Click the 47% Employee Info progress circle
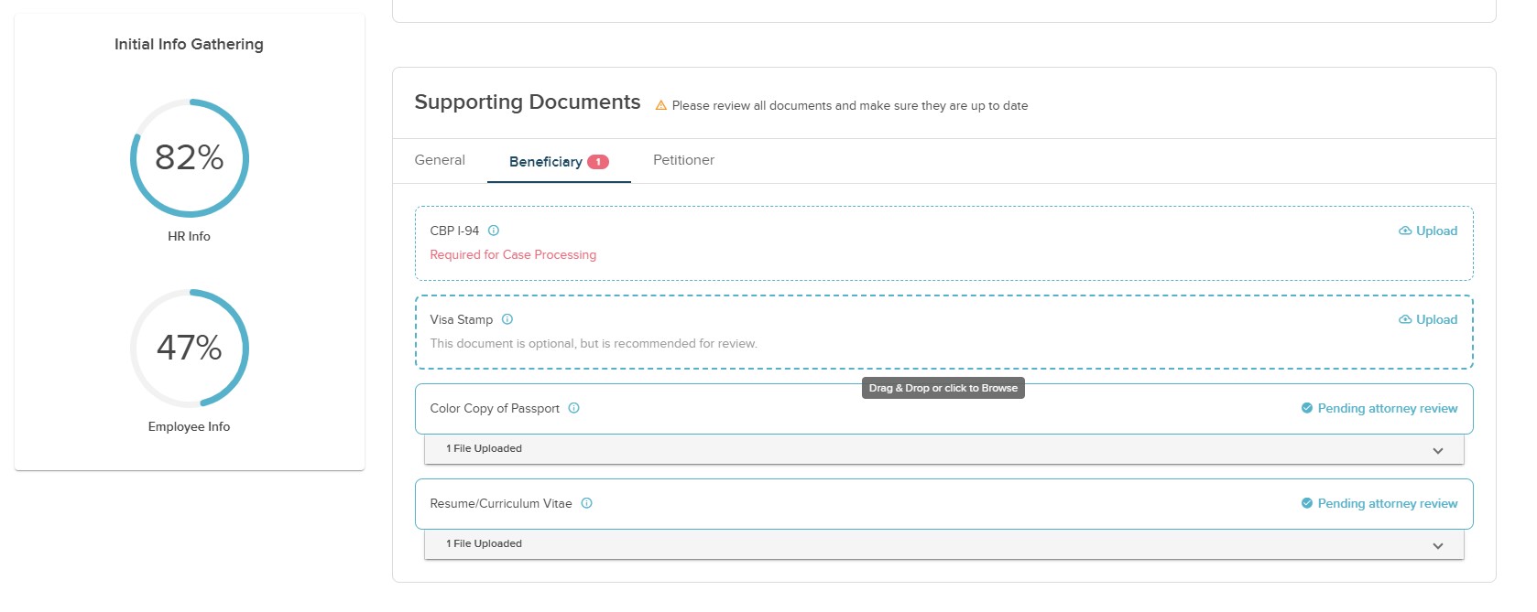Screen dimensions: 1537x612 [x=190, y=349]
